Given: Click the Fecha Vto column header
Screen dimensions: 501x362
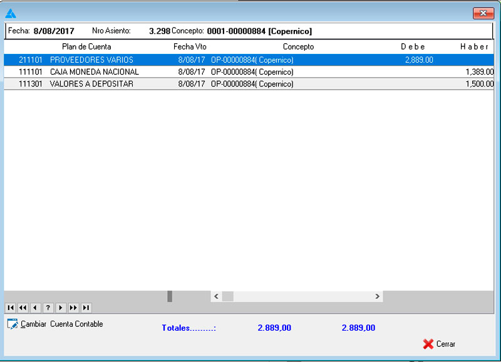Looking at the screenshot, I should tap(190, 47).
